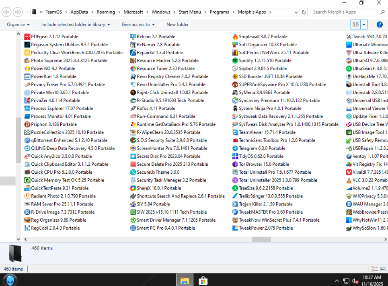
Task: Click the Right-Click Uninstall 1.0.82 icon
Action: click(133, 93)
